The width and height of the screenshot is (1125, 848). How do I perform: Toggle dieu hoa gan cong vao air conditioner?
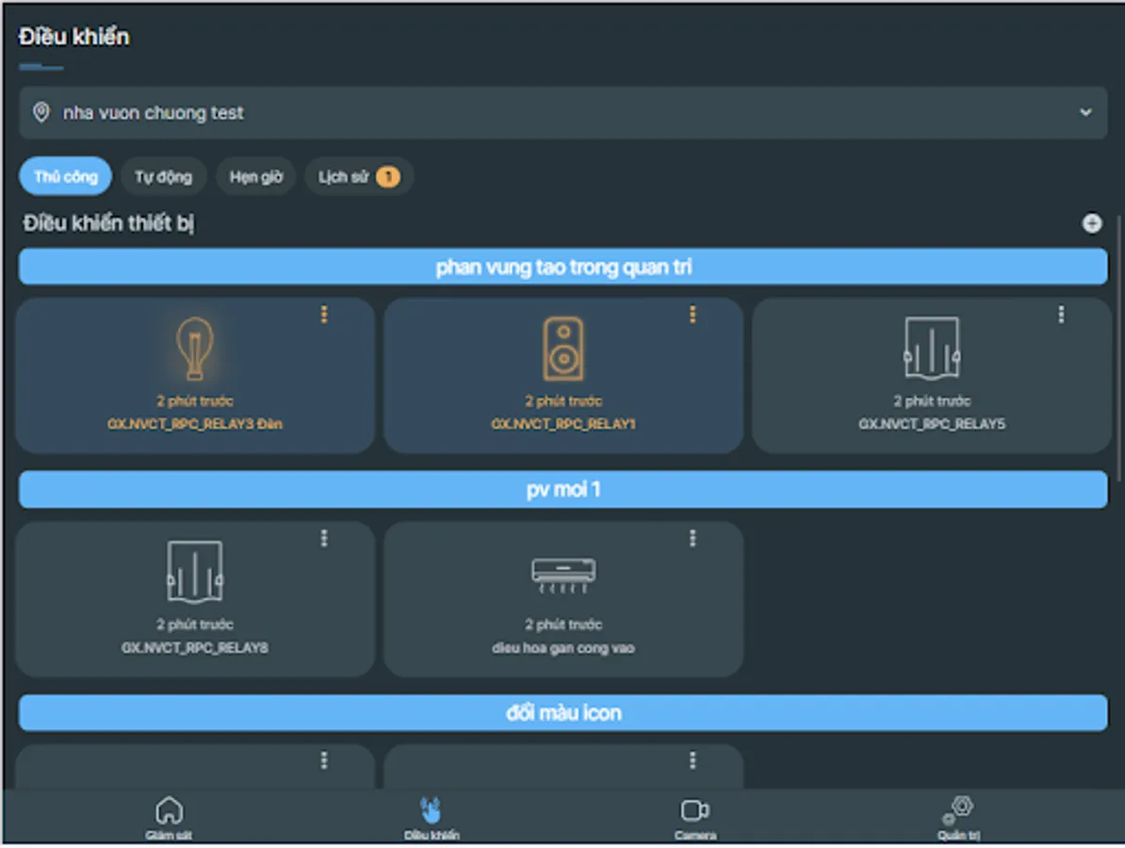563,575
